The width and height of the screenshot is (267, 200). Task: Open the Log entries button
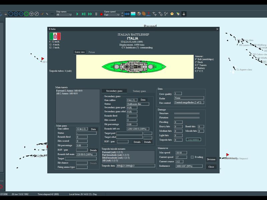(193, 140)
